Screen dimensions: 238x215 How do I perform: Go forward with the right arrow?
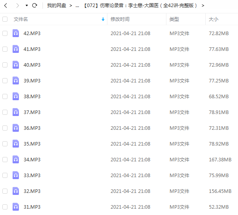(18, 6)
